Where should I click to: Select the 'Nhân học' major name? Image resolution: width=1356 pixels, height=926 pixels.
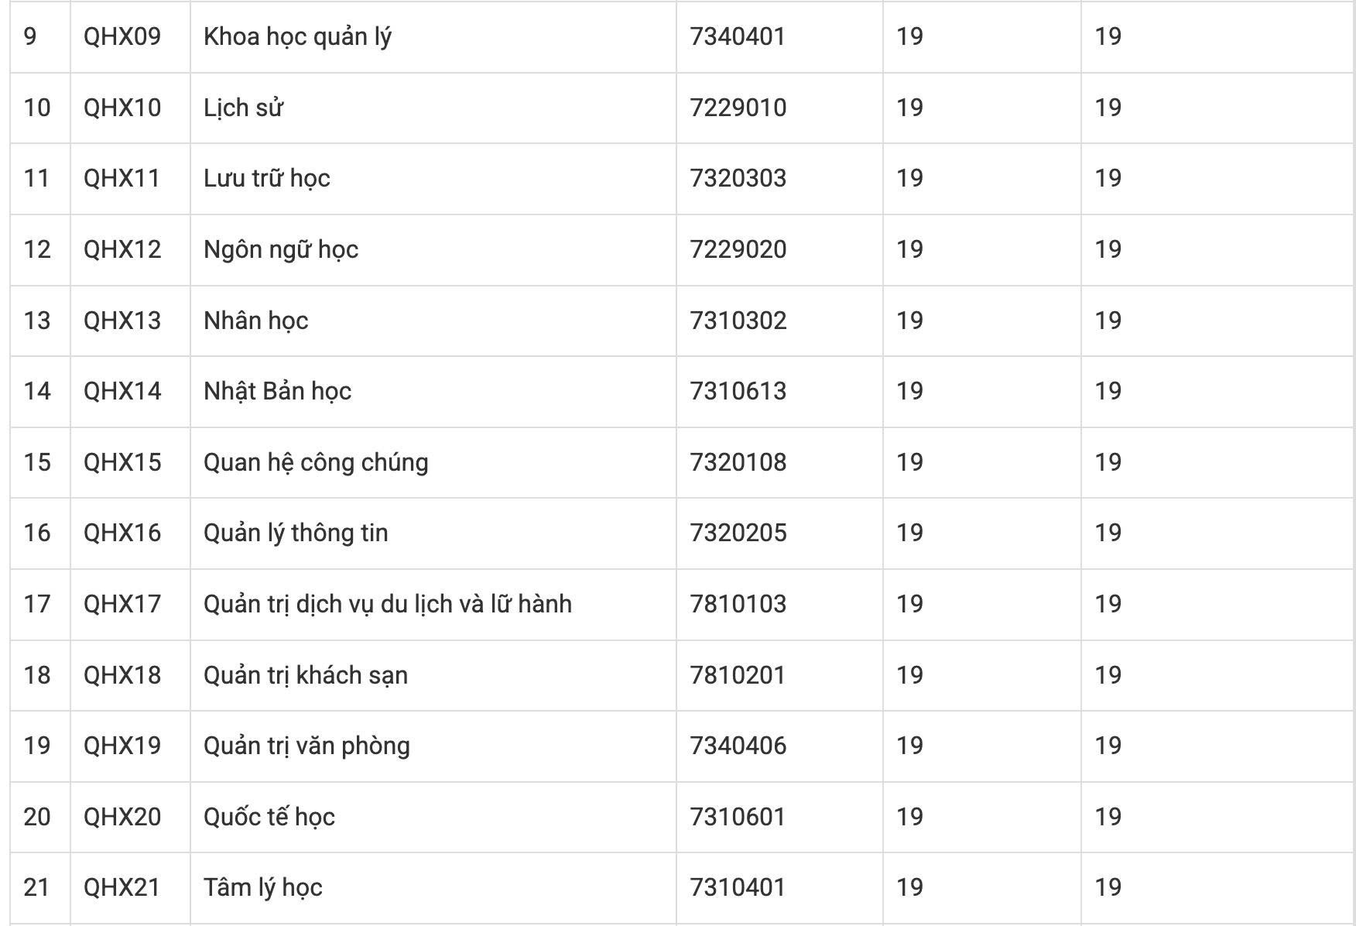(x=255, y=321)
